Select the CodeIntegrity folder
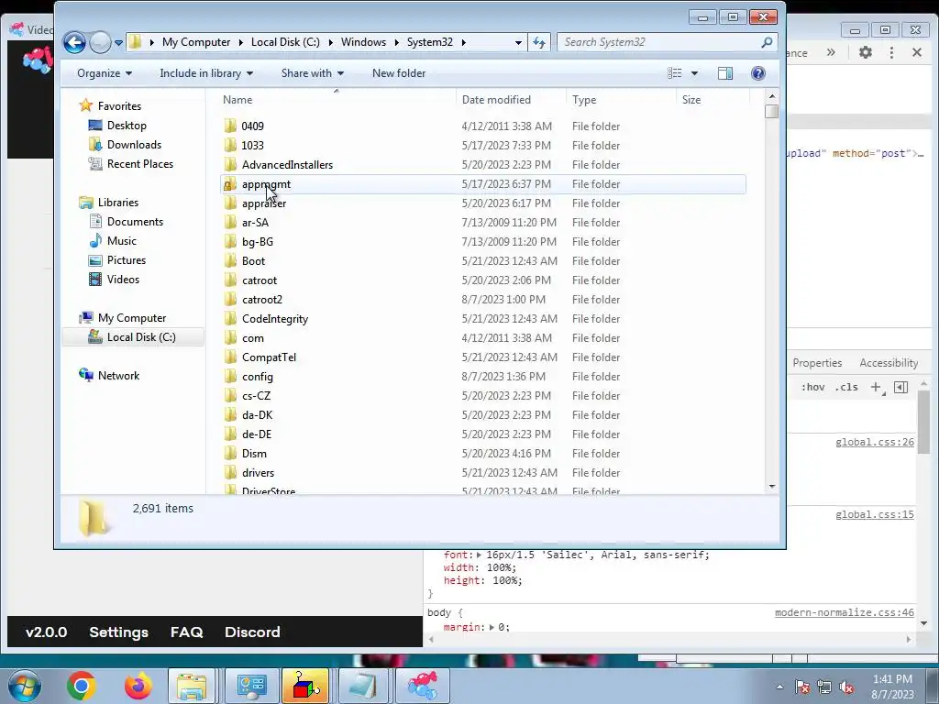The width and height of the screenshot is (939, 704). pos(275,318)
